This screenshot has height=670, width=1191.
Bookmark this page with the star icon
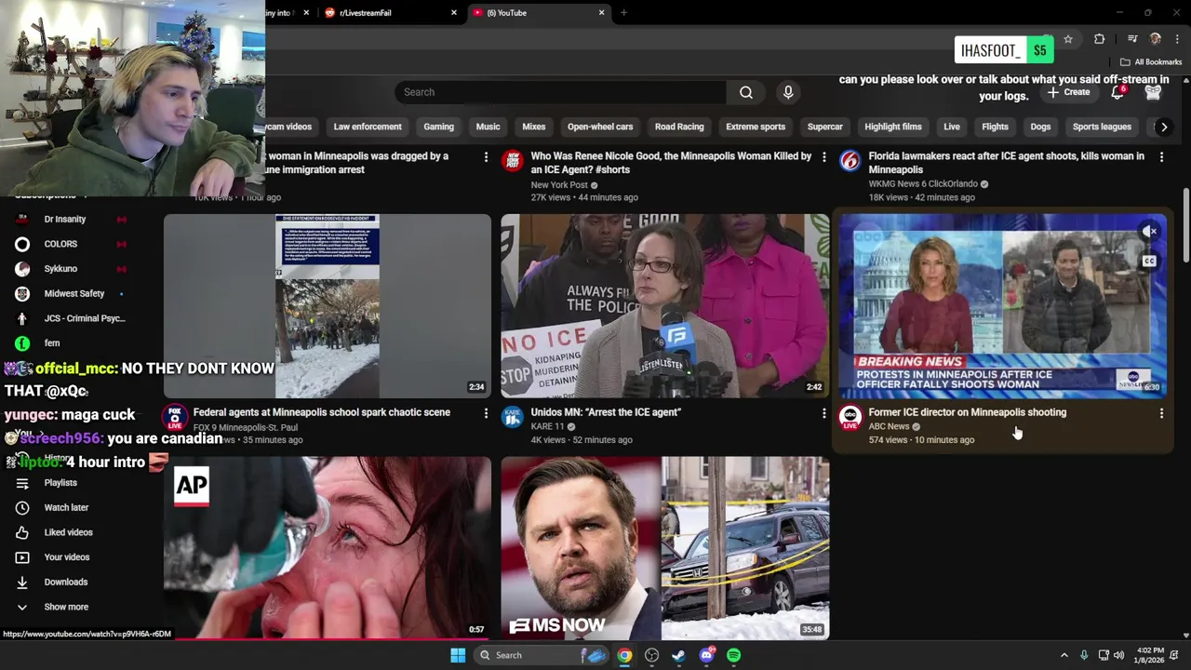coord(1068,39)
